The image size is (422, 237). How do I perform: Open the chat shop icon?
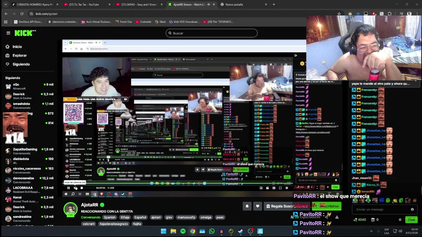tap(373, 220)
